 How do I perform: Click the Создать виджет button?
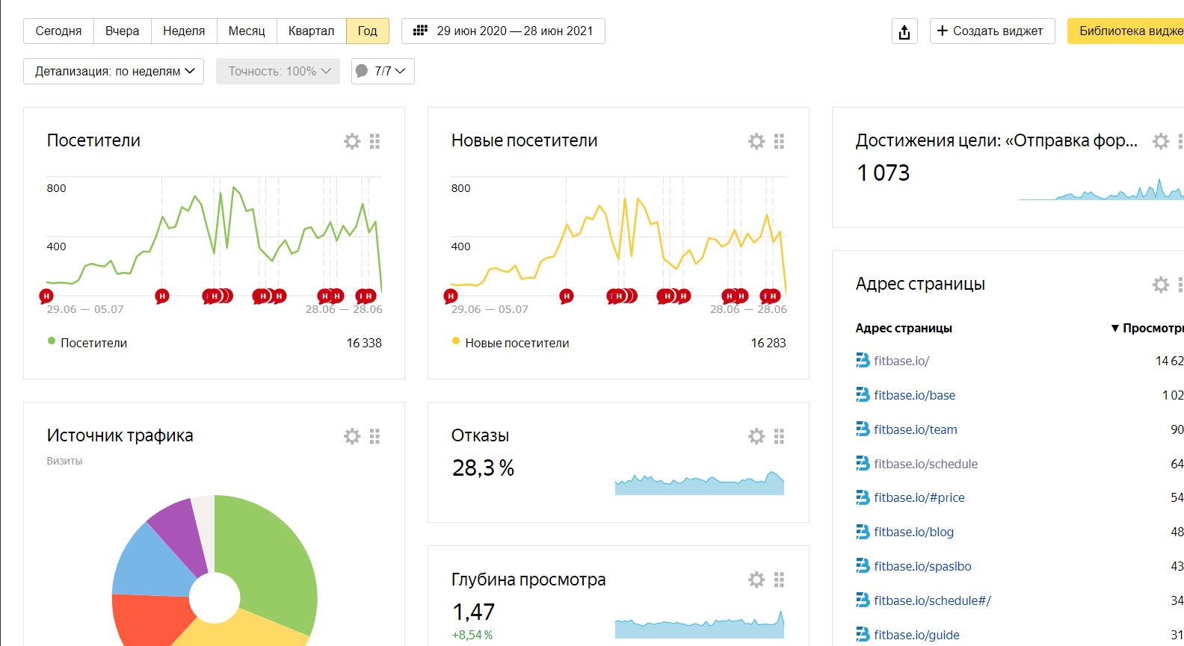[993, 31]
